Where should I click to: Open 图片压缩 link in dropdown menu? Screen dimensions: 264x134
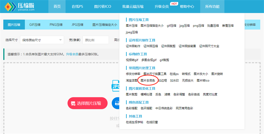click(132, 26)
